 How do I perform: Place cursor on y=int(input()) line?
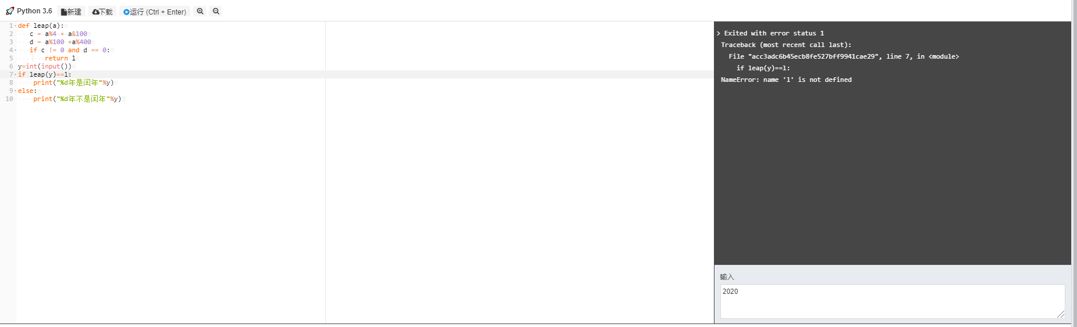[x=45, y=67]
